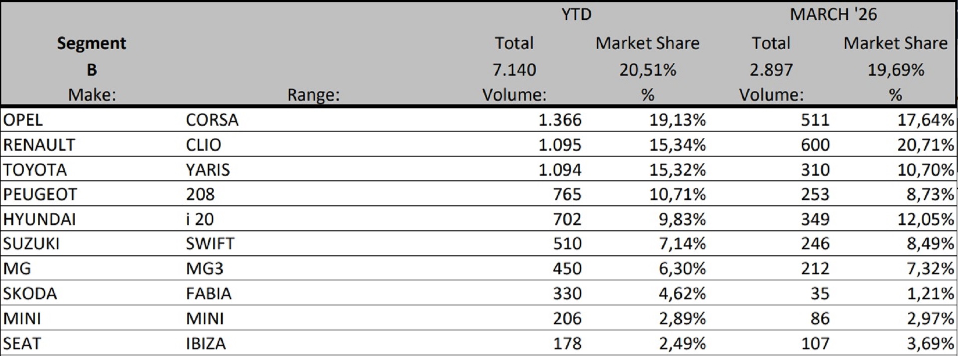The height and width of the screenshot is (356, 958).
Task: Click March market share 19,69%
Action: [x=896, y=70]
